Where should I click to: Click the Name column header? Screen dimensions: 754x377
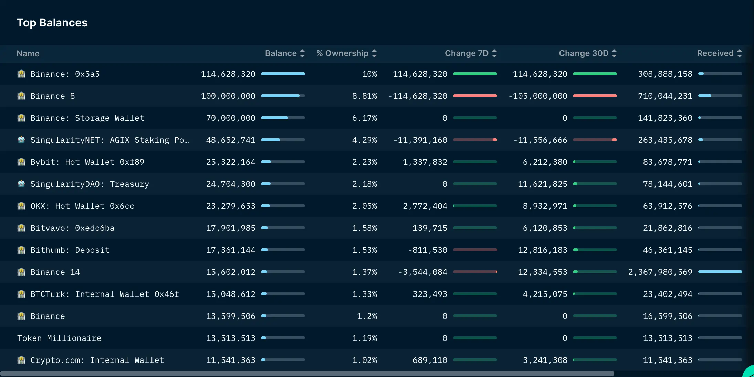tap(28, 53)
